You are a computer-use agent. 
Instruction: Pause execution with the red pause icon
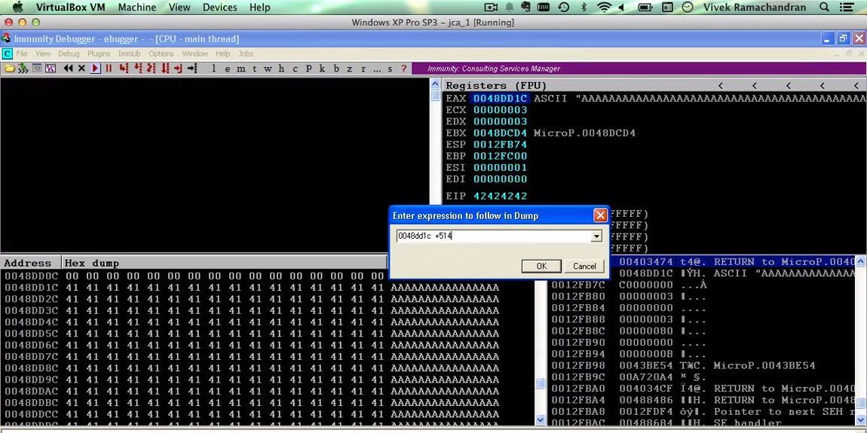point(109,69)
